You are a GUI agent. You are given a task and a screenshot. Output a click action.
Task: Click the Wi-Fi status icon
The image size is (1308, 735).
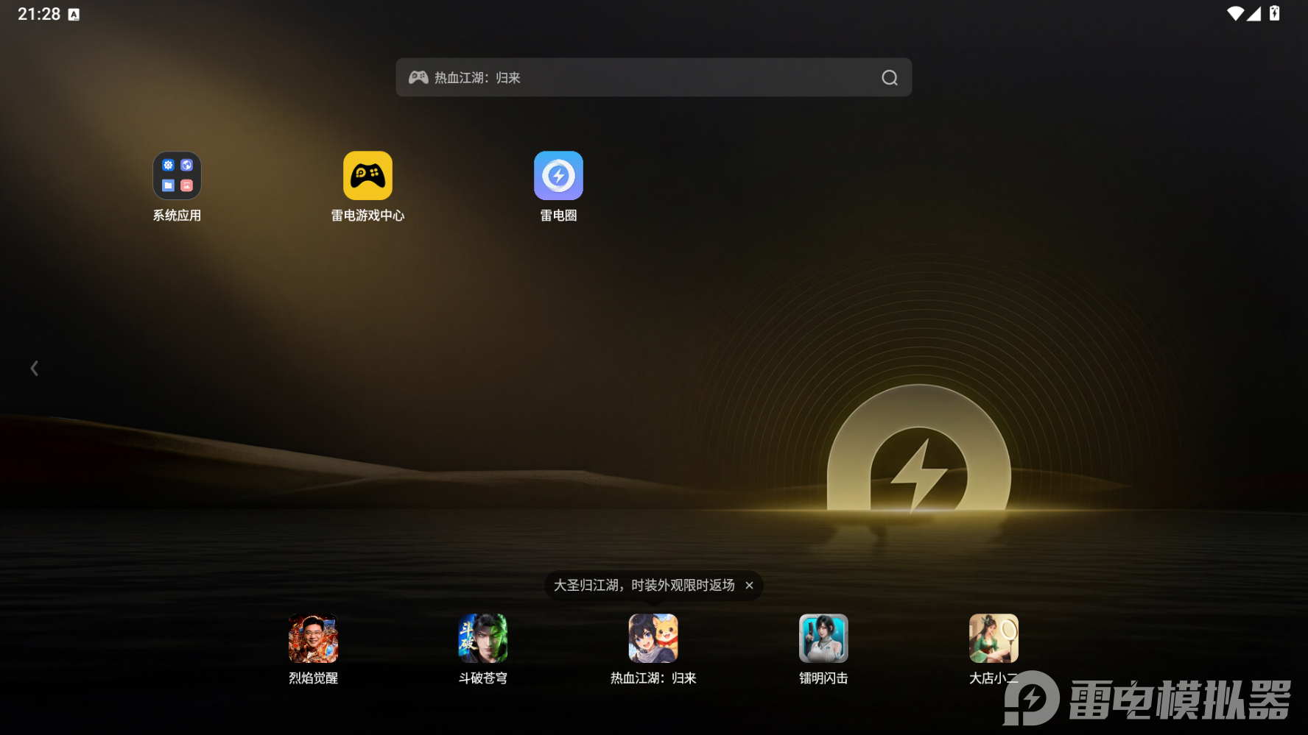1235,14
